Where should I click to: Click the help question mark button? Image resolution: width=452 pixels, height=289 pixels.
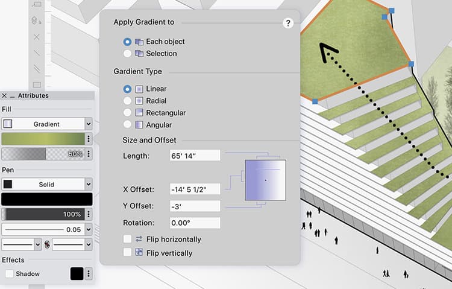pyautogui.click(x=287, y=24)
